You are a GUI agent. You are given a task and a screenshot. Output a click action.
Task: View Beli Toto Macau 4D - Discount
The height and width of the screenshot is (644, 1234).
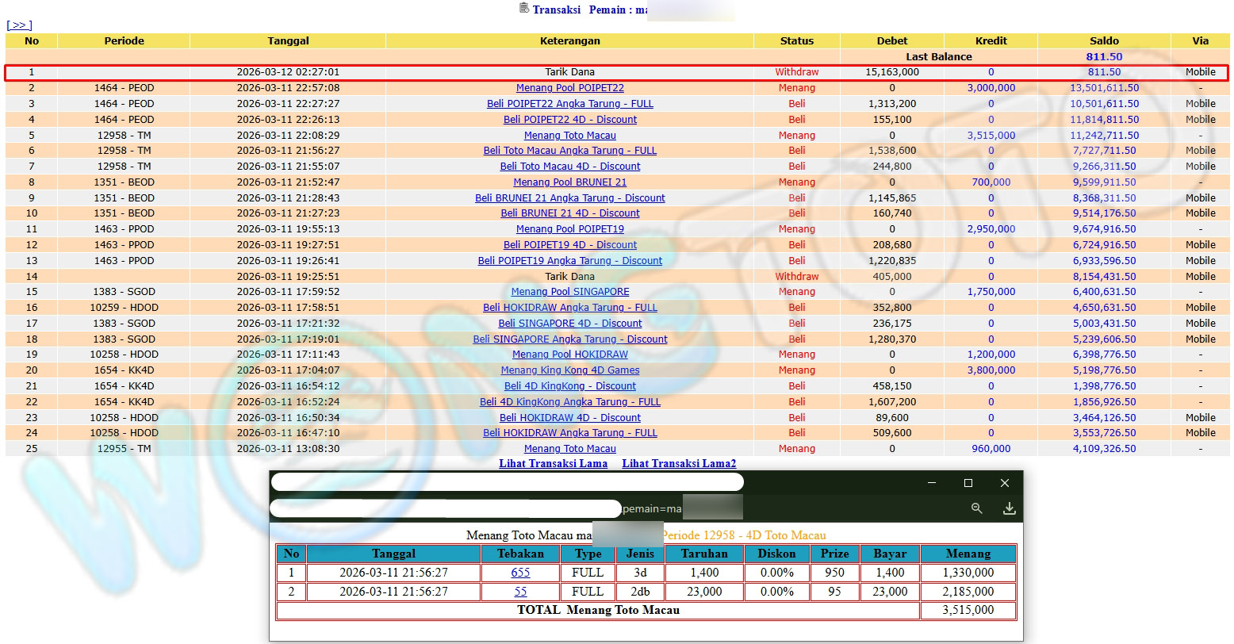(x=569, y=167)
